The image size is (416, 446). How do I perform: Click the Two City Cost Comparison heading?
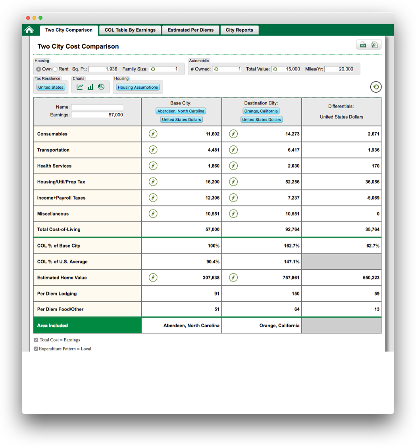click(x=78, y=46)
